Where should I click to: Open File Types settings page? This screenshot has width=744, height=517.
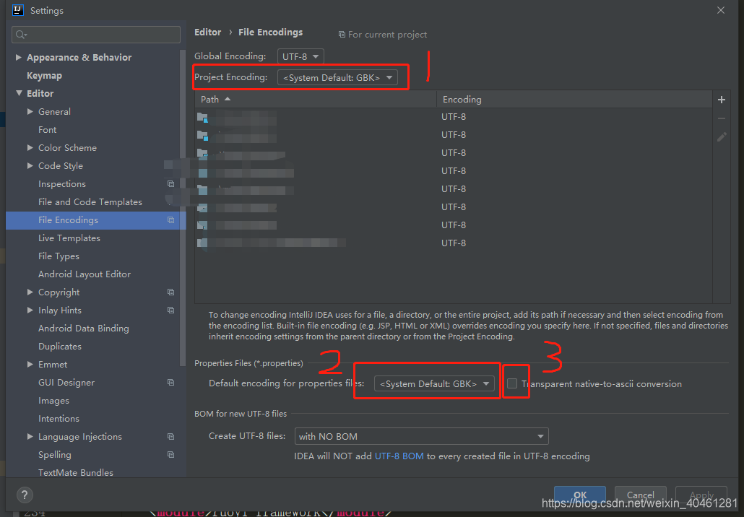click(59, 256)
